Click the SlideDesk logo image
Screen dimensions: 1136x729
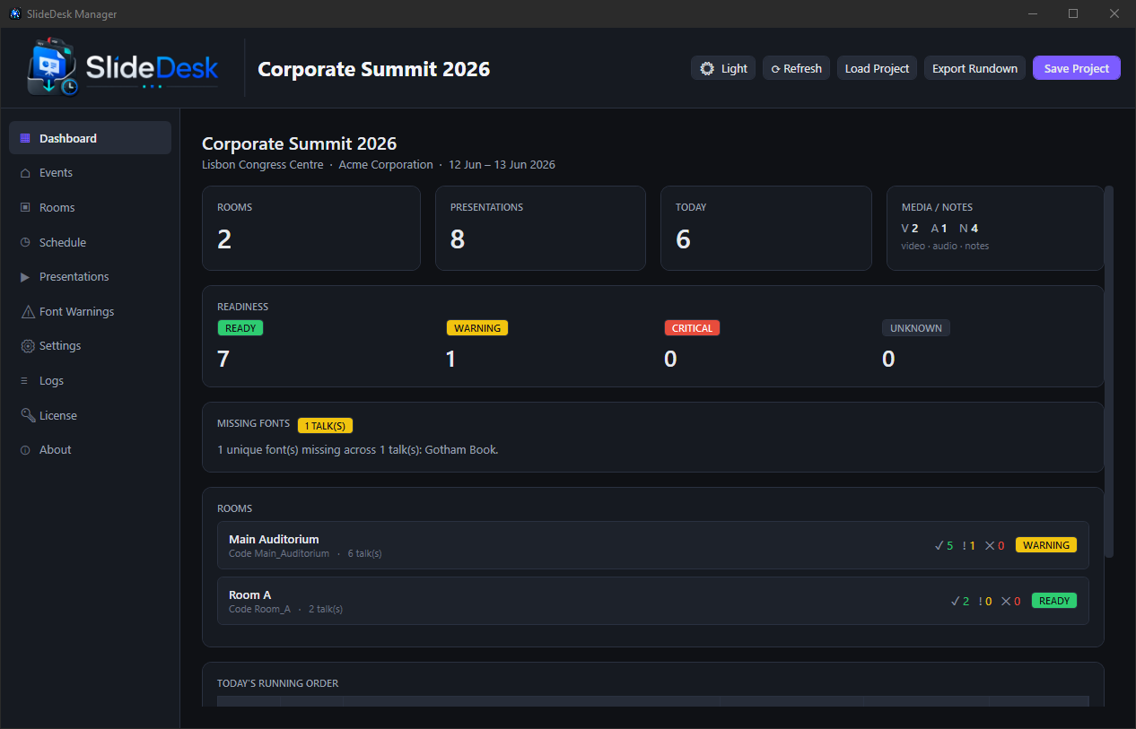click(x=123, y=67)
